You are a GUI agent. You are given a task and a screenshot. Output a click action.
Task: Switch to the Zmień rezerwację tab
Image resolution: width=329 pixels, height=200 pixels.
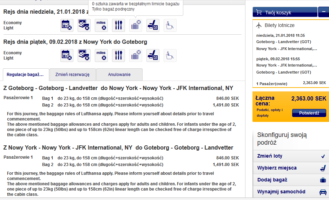[72, 75]
